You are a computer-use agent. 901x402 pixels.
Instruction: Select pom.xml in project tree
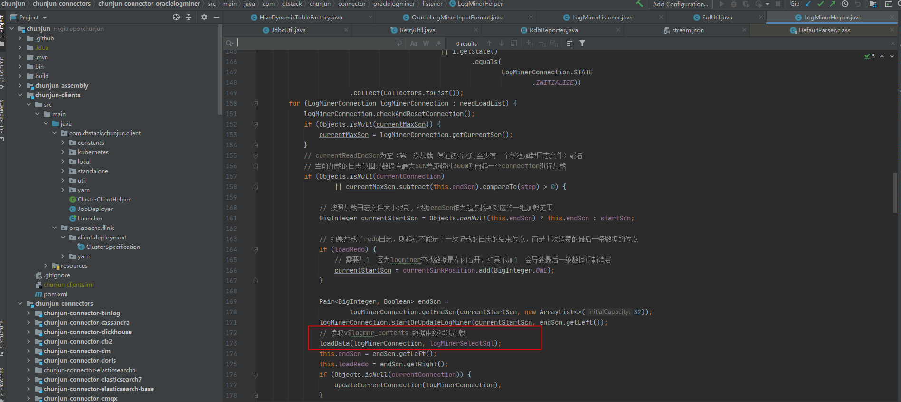(x=55, y=294)
